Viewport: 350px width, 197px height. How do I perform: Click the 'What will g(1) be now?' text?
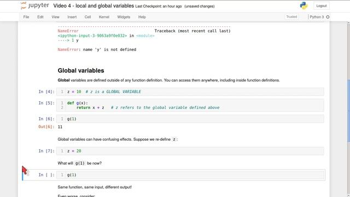tap(79, 163)
